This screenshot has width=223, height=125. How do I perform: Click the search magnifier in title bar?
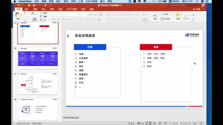click(167, 6)
